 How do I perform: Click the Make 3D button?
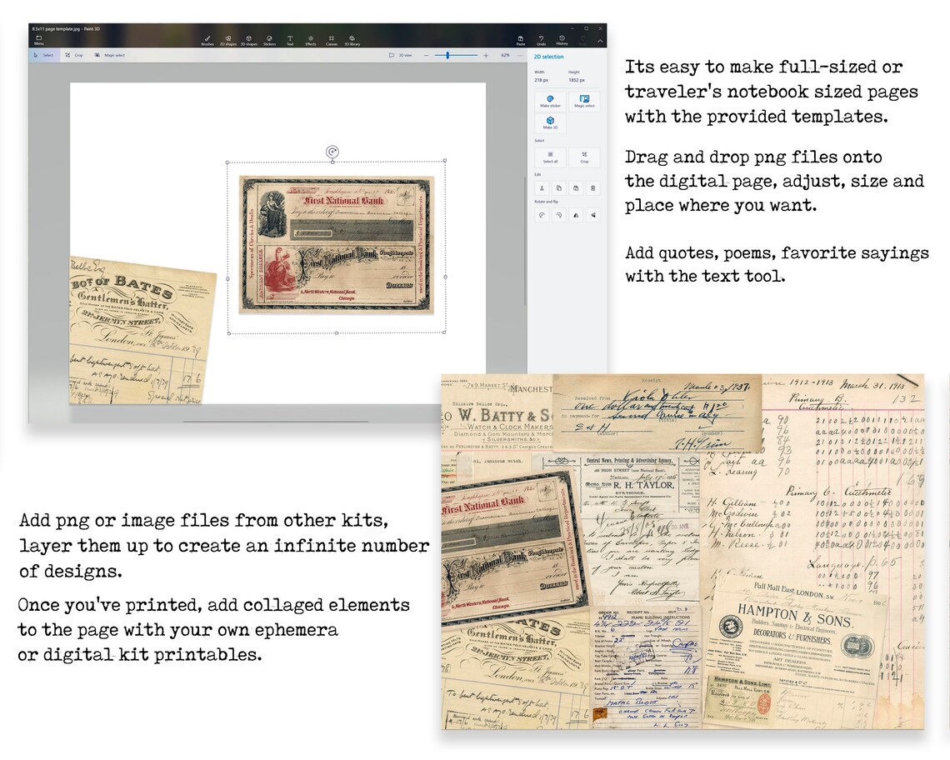pyautogui.click(x=550, y=123)
